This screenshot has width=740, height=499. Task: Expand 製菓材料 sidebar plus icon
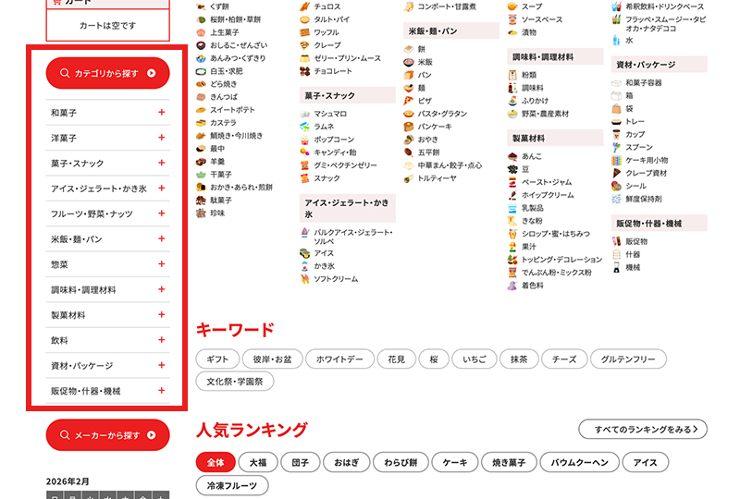[x=161, y=314]
